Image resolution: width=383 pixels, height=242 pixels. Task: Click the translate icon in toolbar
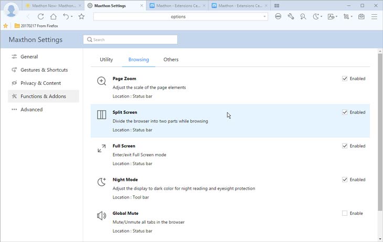pos(331,16)
